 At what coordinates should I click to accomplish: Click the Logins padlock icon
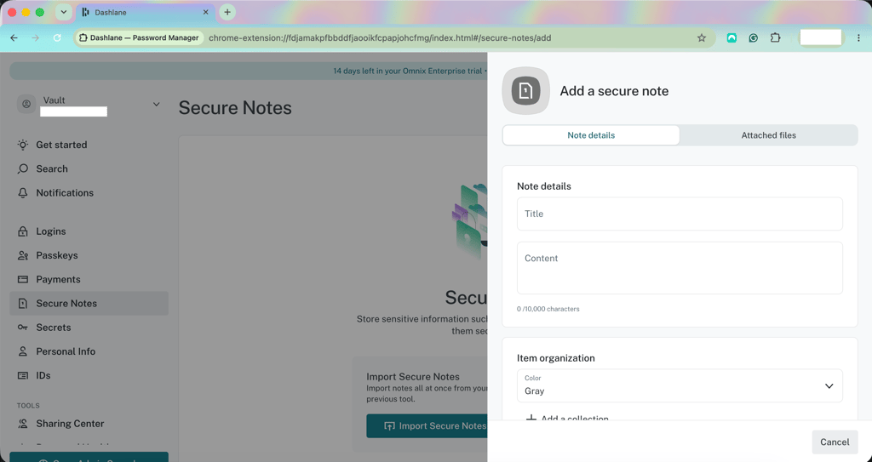coord(23,231)
